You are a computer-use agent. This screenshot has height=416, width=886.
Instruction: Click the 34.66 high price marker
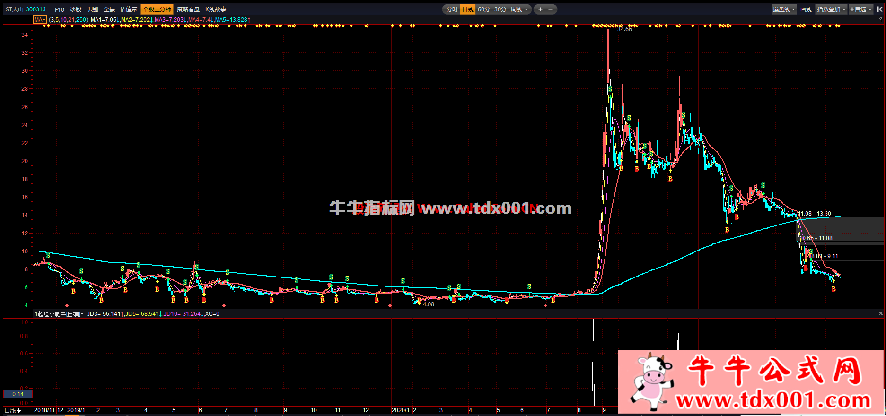click(x=624, y=29)
